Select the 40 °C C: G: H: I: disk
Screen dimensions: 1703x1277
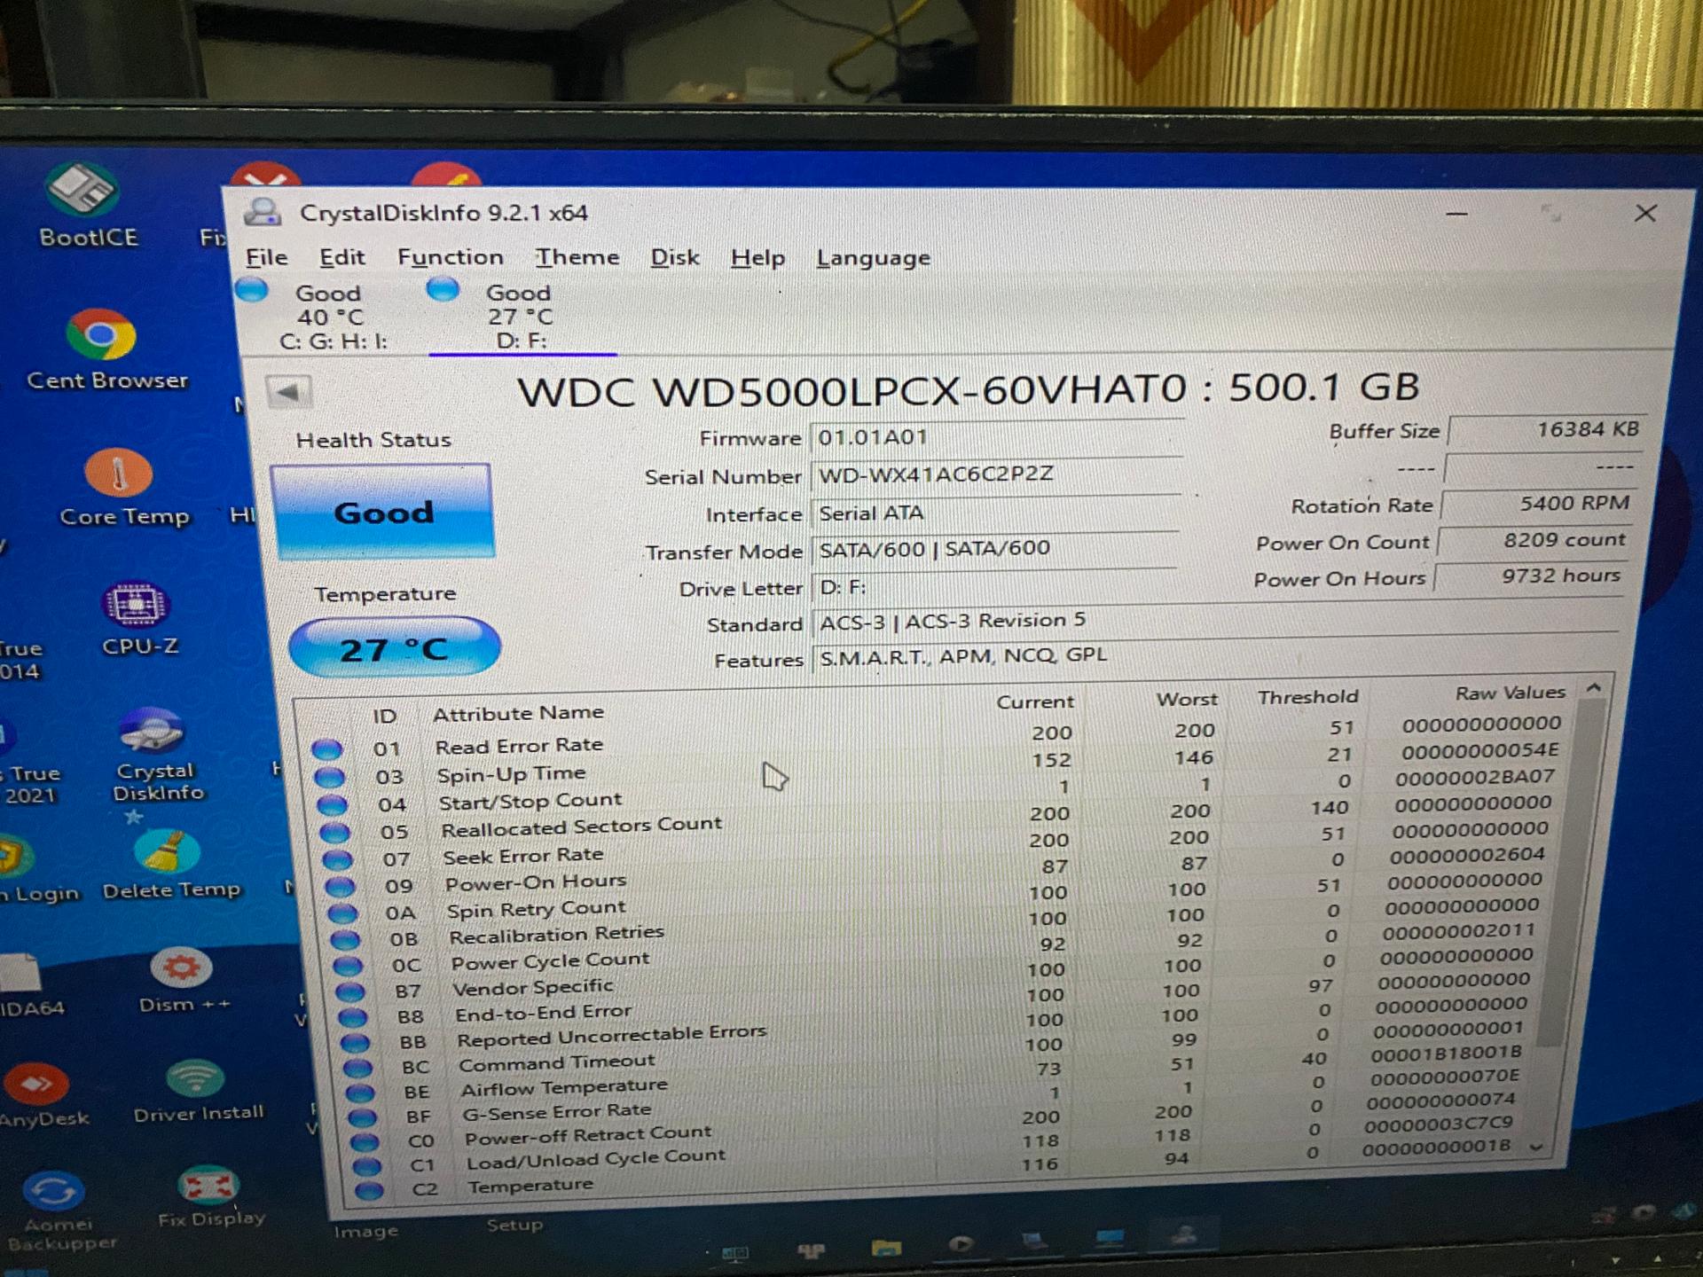[x=320, y=317]
